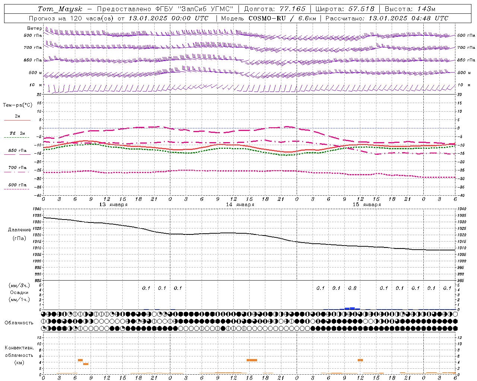Click the '15 января' date label

coord(367,205)
